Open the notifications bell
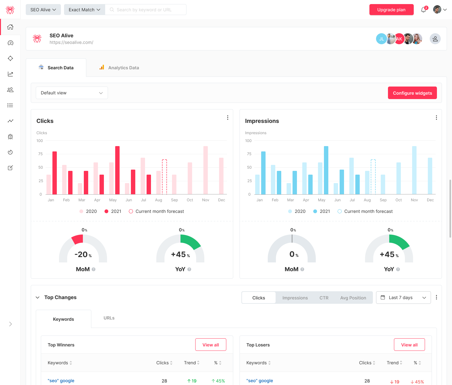 (x=423, y=10)
